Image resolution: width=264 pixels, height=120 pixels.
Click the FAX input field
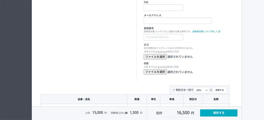coord(163,8)
